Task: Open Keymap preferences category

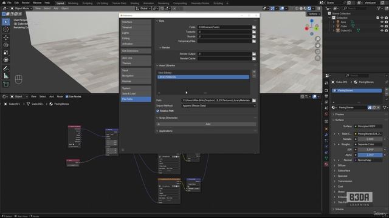Action: click(x=136, y=81)
